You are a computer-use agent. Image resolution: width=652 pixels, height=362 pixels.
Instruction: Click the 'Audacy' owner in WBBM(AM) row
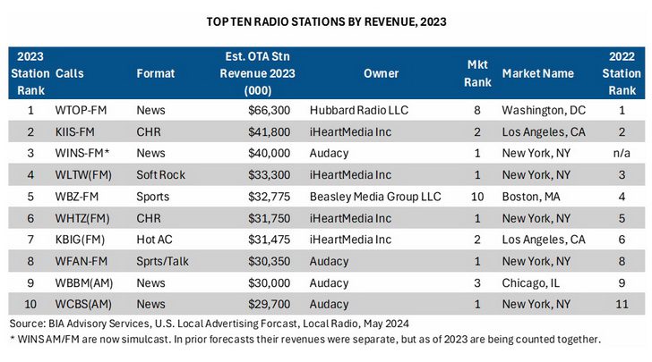coord(329,283)
